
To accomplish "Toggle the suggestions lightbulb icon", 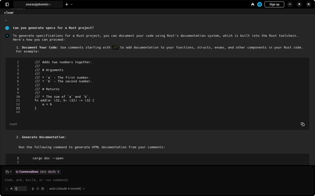I will pyautogui.click(x=17, y=188).
